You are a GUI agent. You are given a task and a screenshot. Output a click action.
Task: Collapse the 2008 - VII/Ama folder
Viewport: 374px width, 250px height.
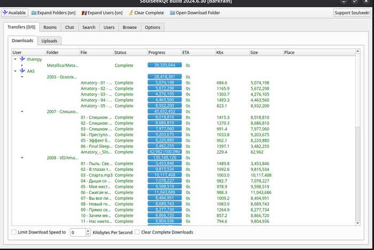(x=22, y=158)
